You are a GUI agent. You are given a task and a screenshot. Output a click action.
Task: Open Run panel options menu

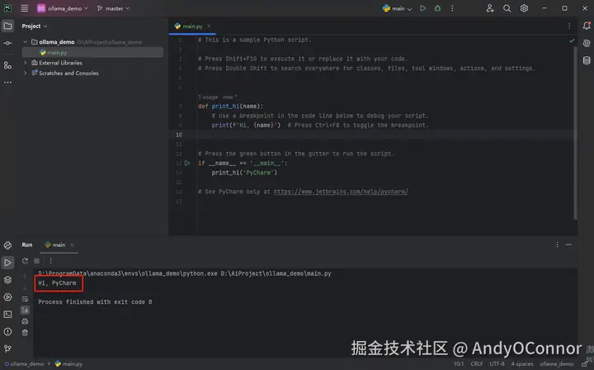tap(557, 245)
